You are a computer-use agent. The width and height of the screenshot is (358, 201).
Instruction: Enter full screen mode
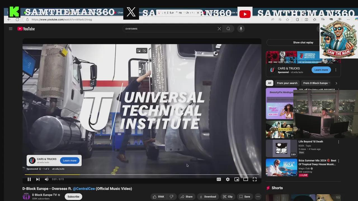(255, 179)
